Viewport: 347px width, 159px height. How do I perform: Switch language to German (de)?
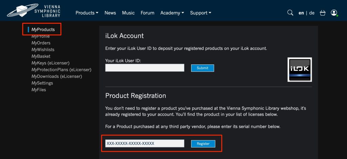click(x=312, y=13)
